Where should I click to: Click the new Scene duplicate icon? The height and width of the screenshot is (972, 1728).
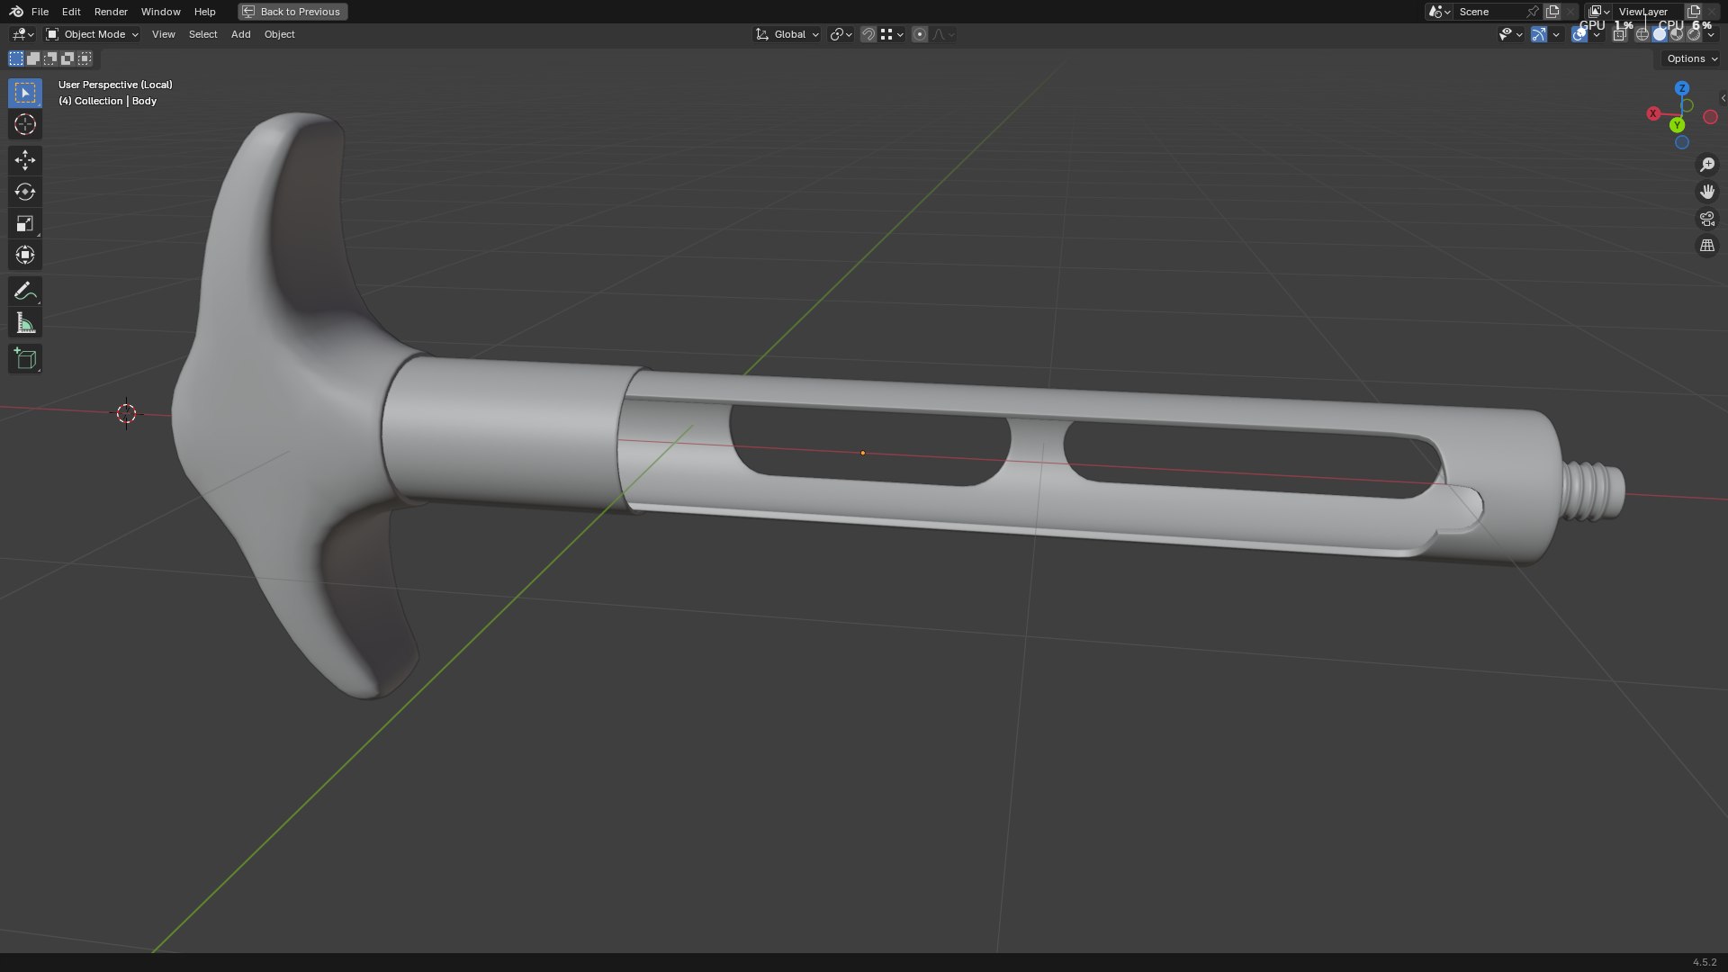click(x=1552, y=12)
